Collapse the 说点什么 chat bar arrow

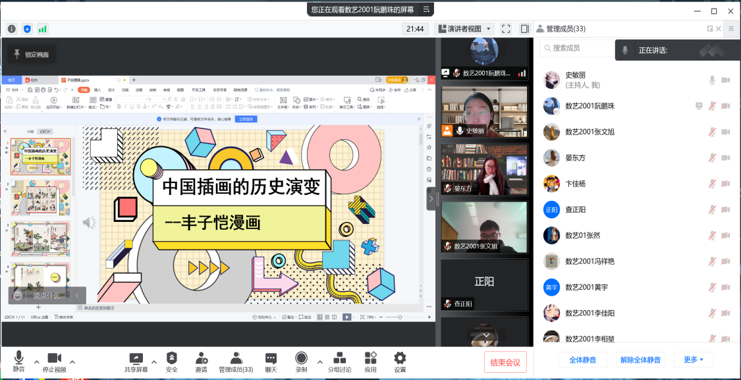(77, 296)
